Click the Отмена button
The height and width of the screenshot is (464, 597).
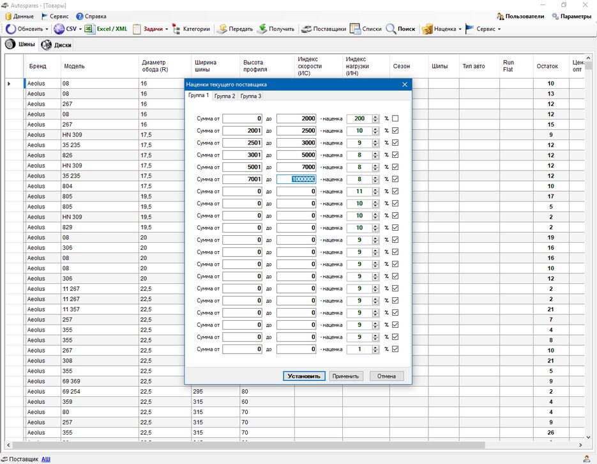386,376
